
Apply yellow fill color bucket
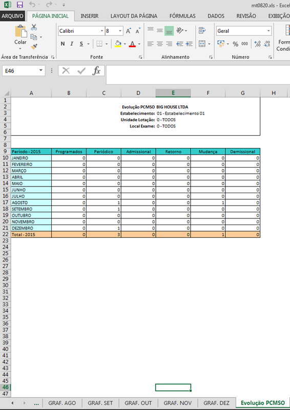pos(118,44)
